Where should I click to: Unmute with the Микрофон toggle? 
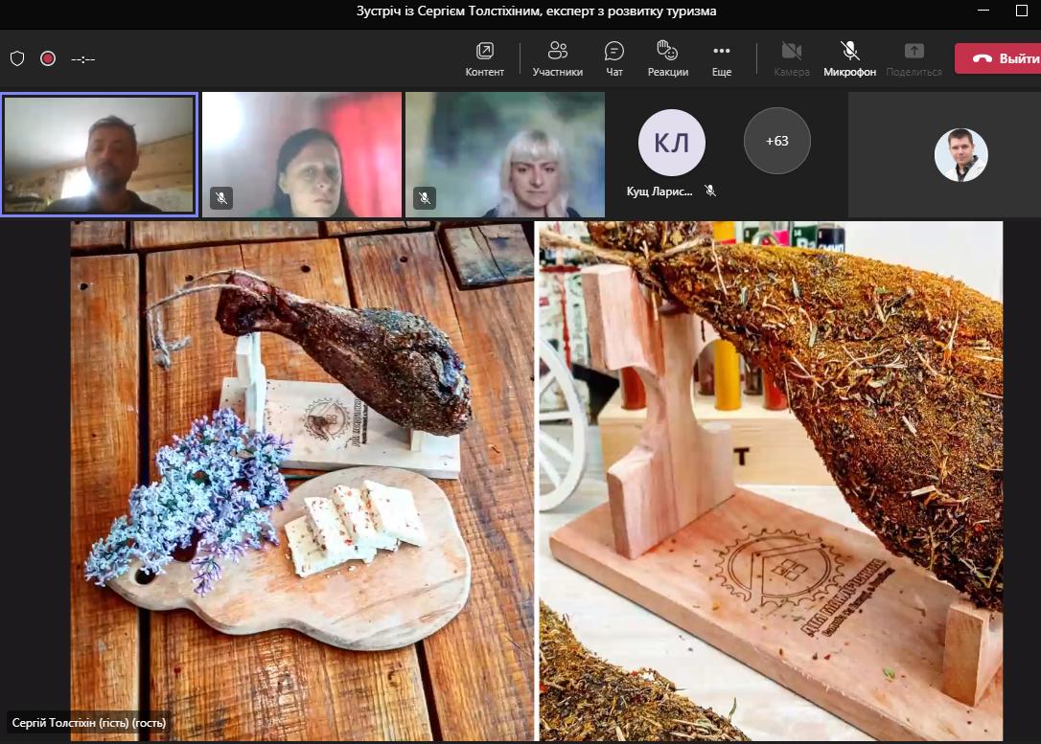(x=849, y=58)
